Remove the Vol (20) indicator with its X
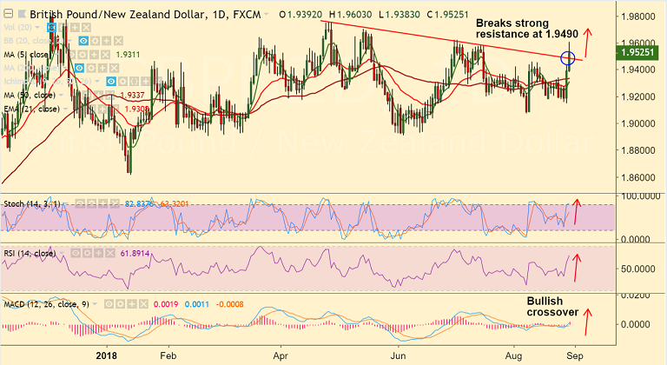 pos(86,28)
